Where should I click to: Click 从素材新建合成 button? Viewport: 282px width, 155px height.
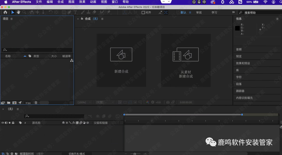(186, 60)
